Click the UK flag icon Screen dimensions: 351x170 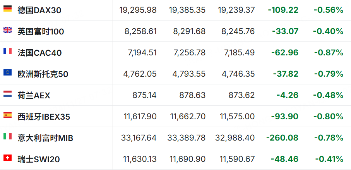[x=7, y=30]
